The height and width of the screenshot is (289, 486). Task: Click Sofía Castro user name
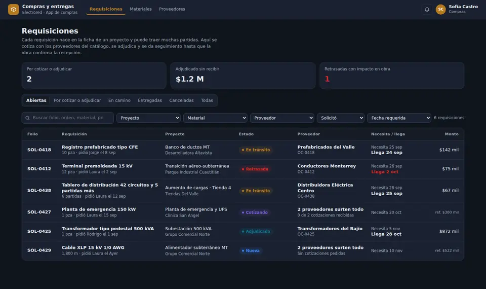coord(463,7)
